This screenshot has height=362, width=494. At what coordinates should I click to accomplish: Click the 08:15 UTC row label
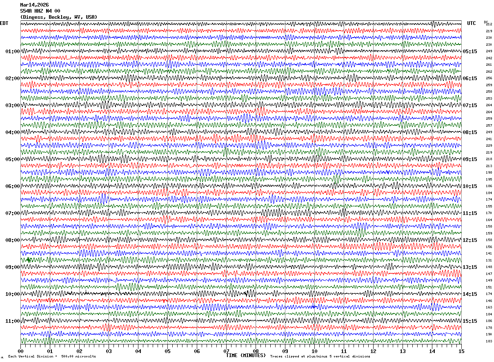click(470, 132)
